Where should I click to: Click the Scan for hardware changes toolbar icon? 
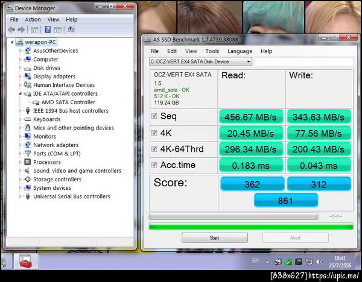pyautogui.click(x=71, y=30)
